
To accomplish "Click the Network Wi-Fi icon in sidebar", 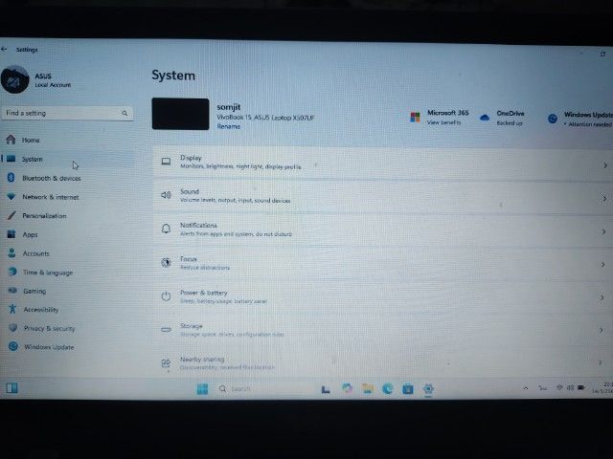I will click(x=11, y=196).
